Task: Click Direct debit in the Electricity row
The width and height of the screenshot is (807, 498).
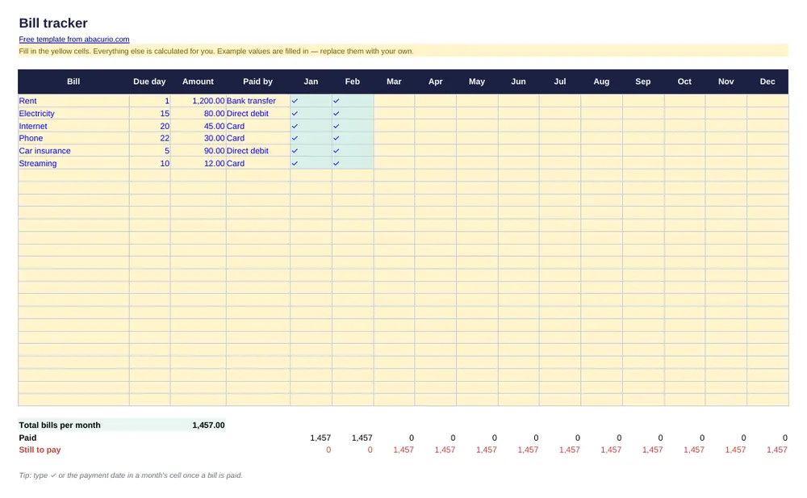Action: click(258, 113)
